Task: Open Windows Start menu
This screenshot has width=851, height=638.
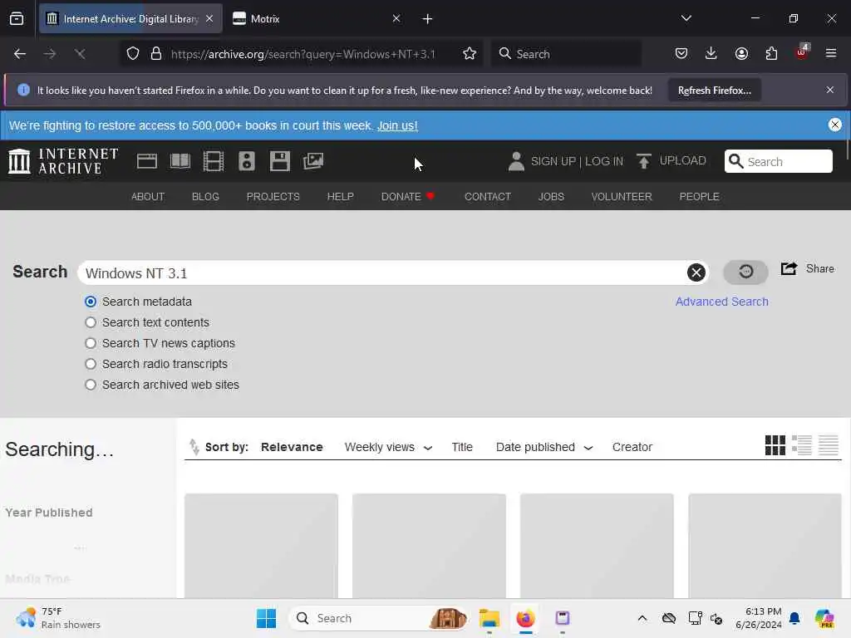Action: (x=266, y=618)
